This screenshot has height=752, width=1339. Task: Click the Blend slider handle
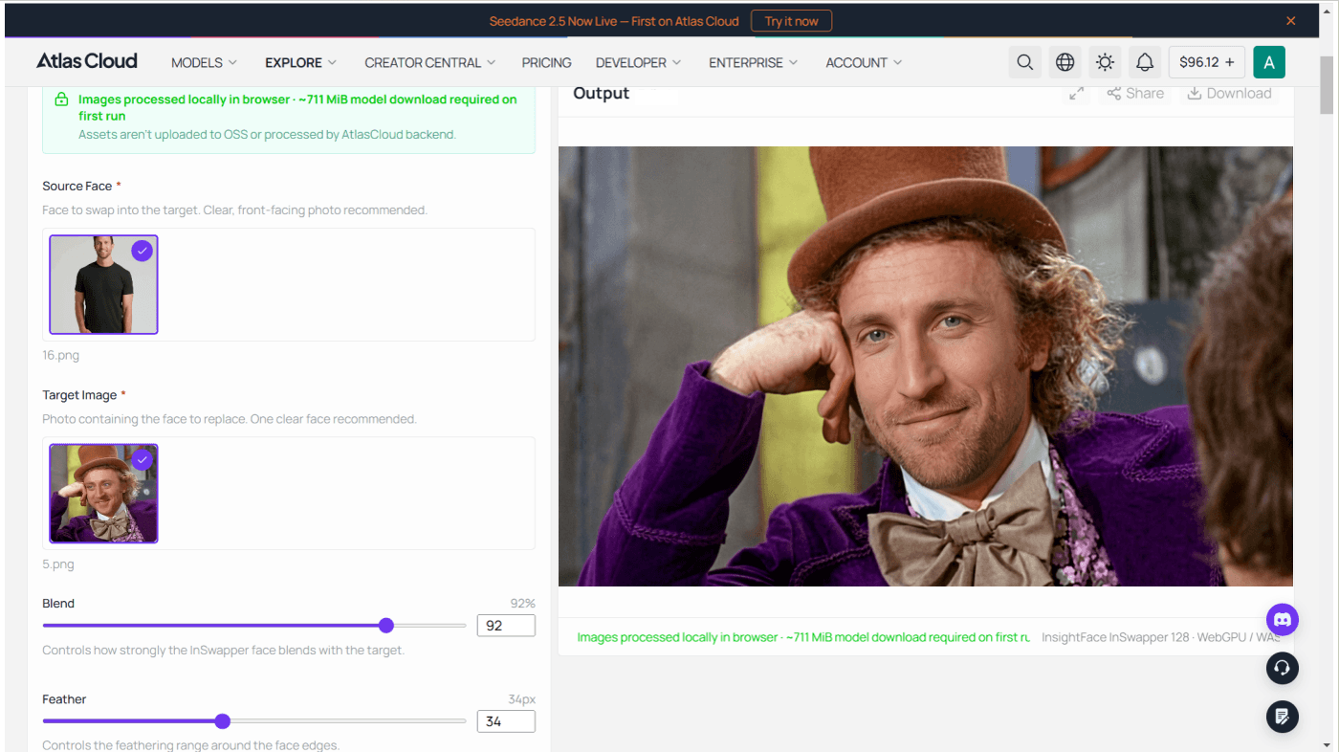pos(386,626)
